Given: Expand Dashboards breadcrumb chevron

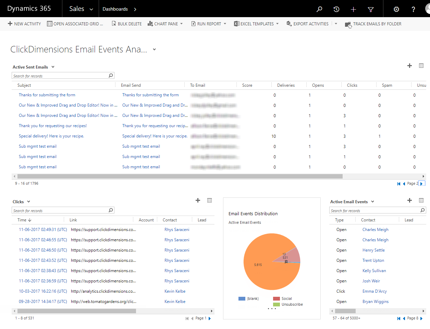Looking at the screenshot, I should 135,9.
